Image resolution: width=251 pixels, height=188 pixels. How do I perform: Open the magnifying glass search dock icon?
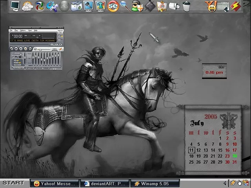125,6
